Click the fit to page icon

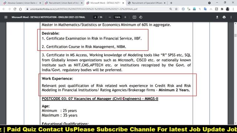[x=134, y=17]
